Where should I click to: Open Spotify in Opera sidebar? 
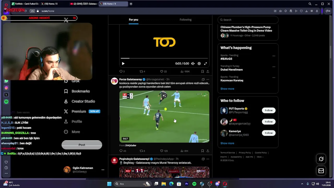pos(6,102)
